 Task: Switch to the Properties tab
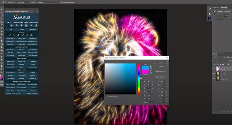pos(224,8)
